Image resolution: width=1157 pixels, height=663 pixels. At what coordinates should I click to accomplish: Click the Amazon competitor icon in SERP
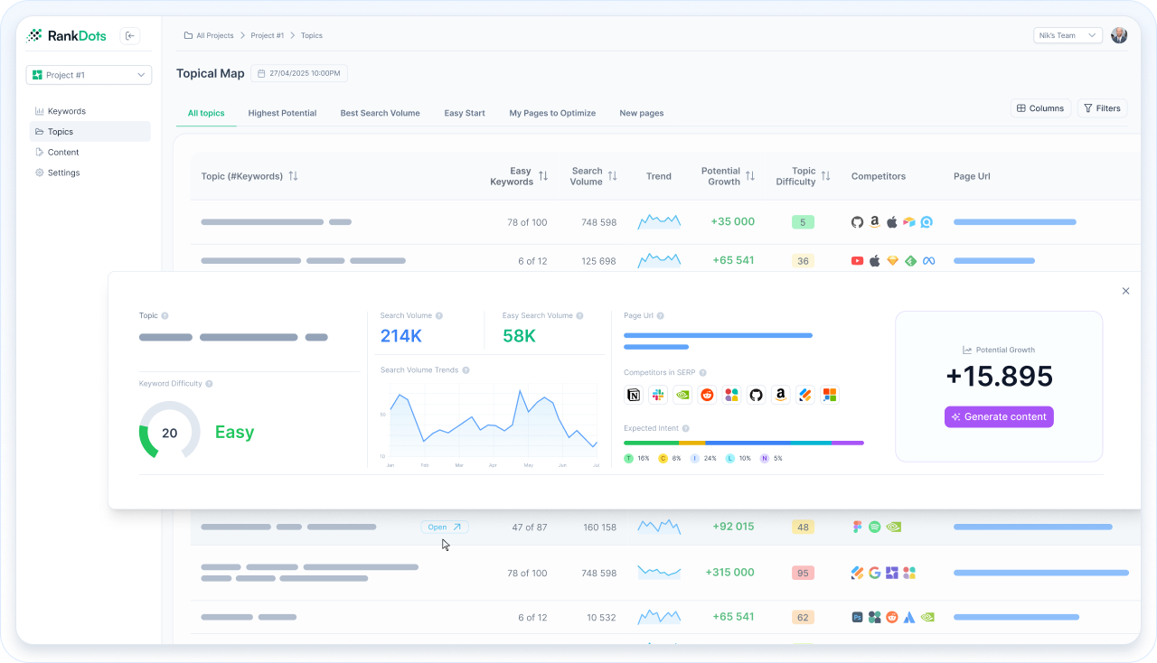(x=780, y=395)
